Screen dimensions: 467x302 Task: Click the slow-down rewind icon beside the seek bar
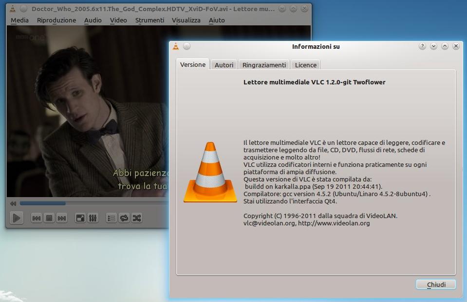13,203
